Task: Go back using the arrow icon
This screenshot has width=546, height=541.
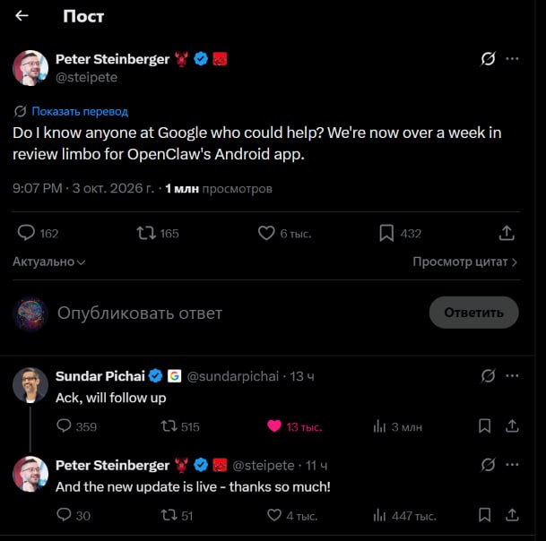Action: pyautogui.click(x=22, y=15)
